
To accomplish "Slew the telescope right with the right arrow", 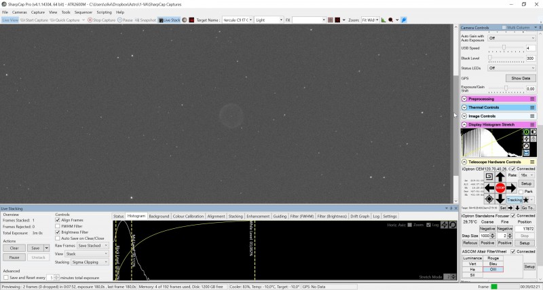I will click(512, 188).
